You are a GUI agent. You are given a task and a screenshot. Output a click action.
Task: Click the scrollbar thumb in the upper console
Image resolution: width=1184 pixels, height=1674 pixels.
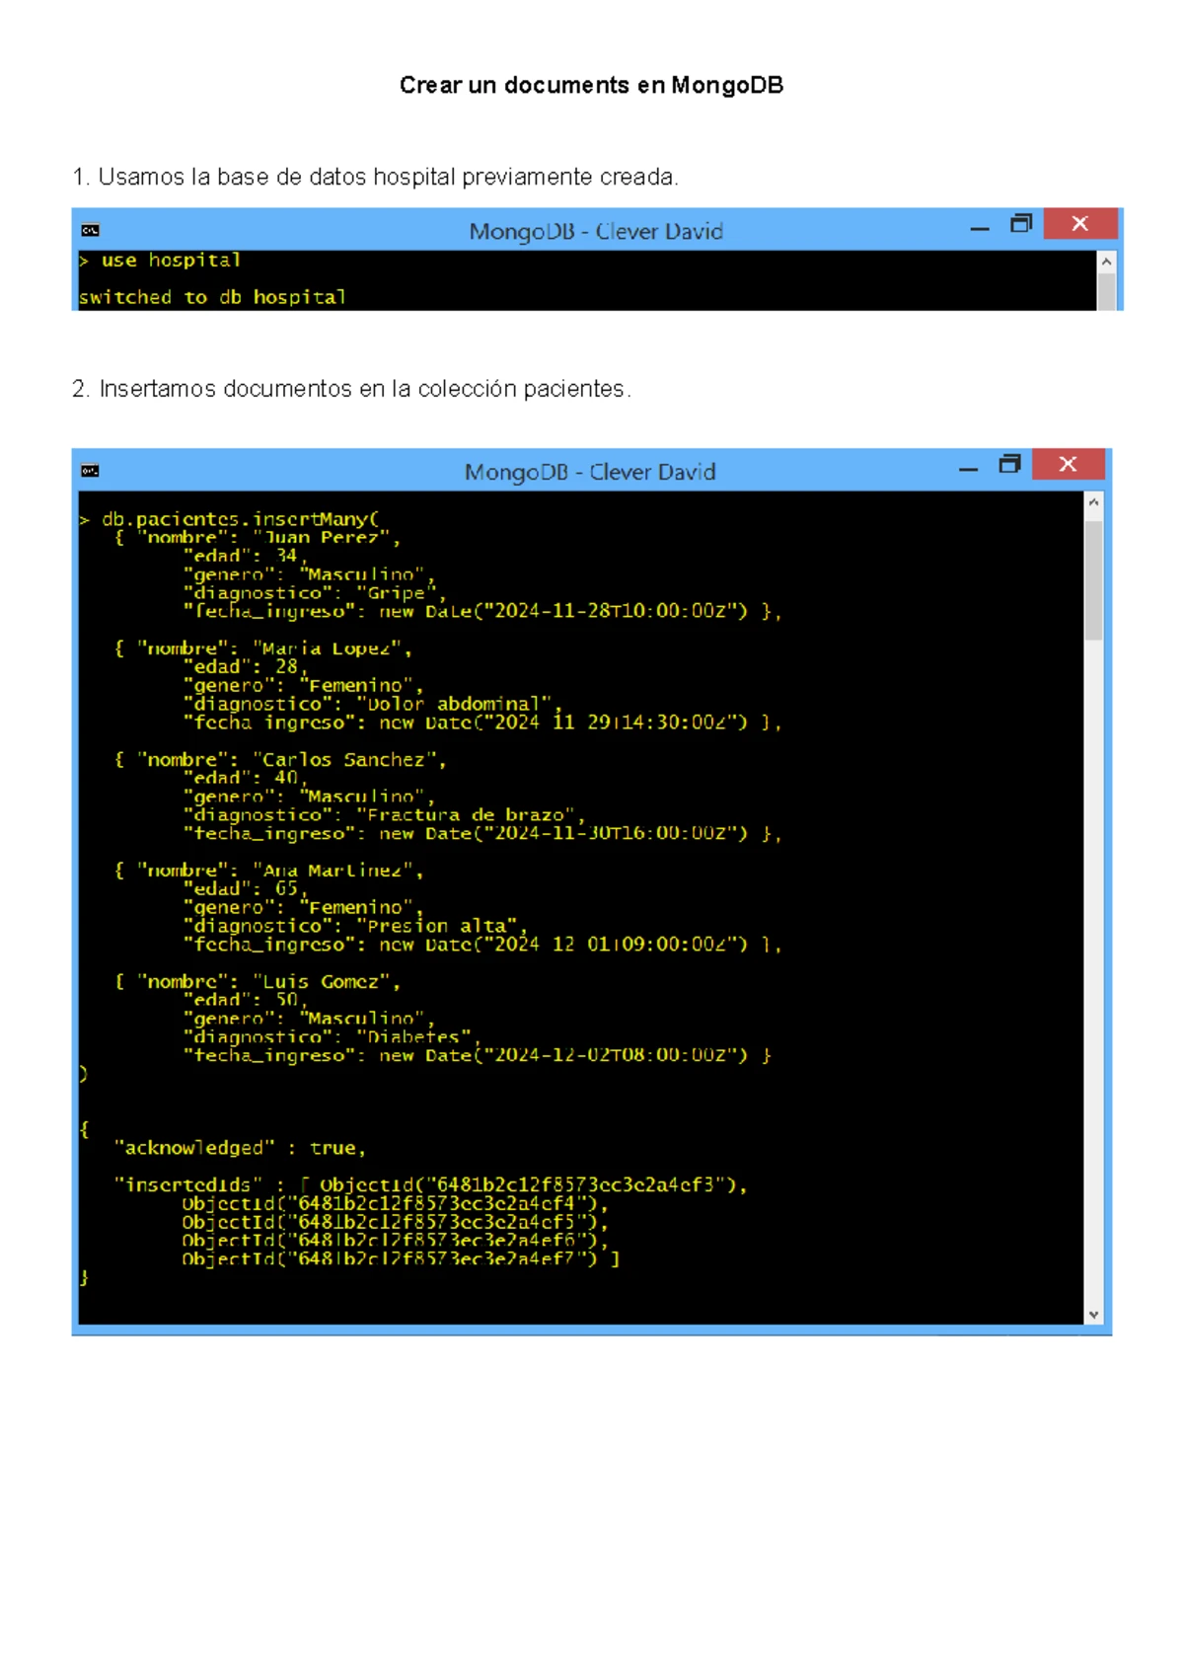pyautogui.click(x=1106, y=291)
